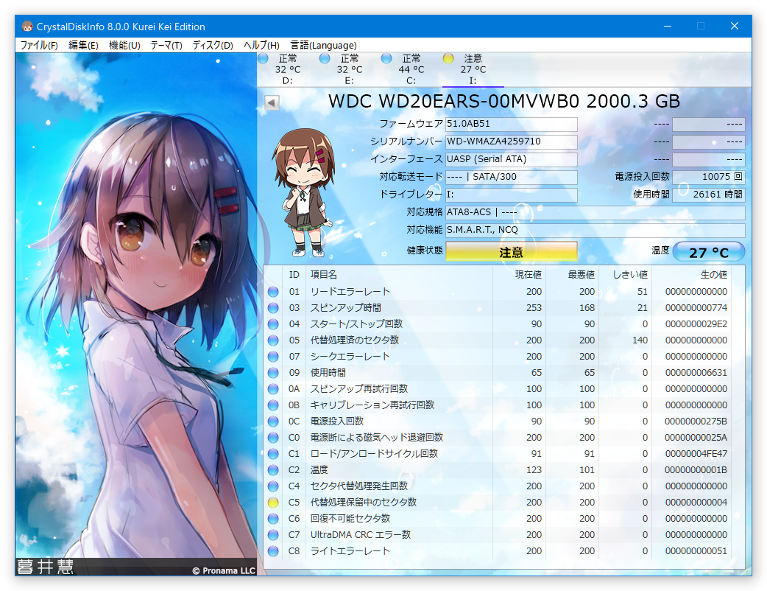Click status orb for attribute 03 スピンアップ時間
Screen dimensions: 767x591
pos(273,308)
